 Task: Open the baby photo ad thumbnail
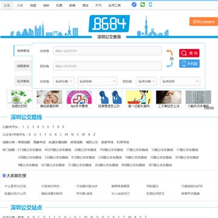50,99
